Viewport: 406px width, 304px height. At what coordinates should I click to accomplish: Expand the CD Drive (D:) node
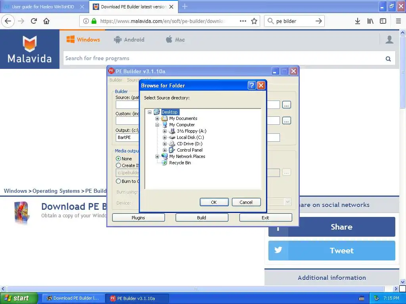click(x=165, y=144)
